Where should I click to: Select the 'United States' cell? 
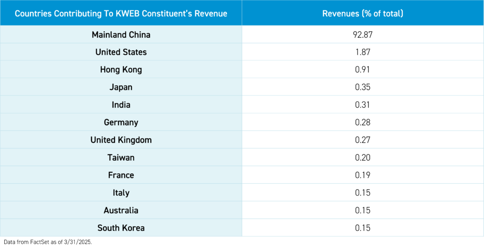[121, 52]
